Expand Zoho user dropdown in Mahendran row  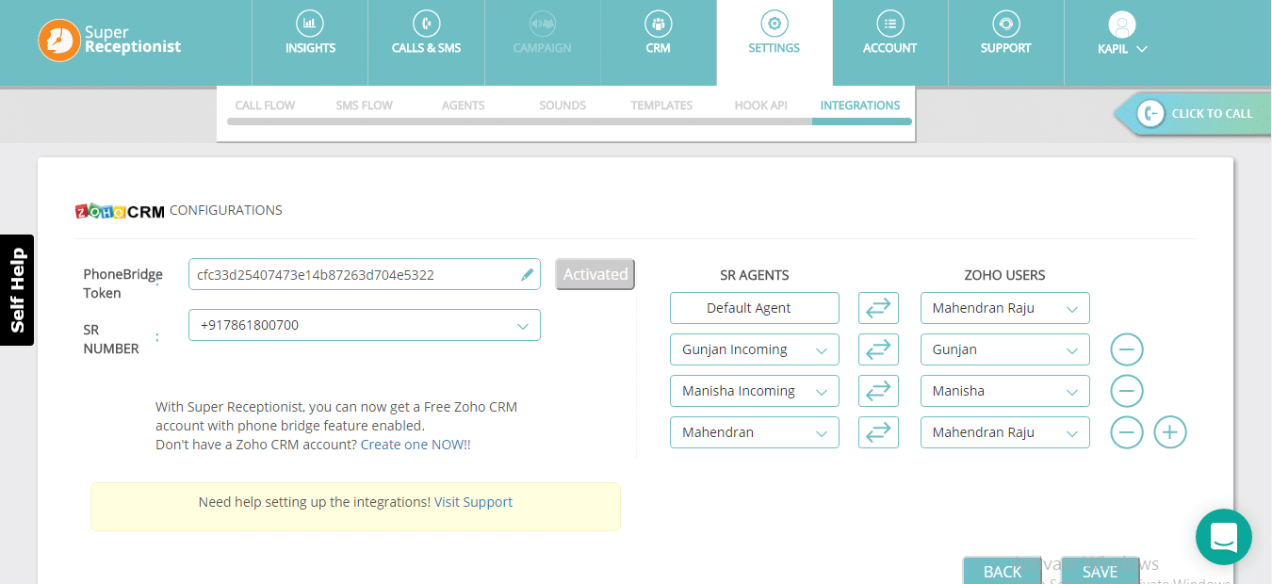point(1005,432)
